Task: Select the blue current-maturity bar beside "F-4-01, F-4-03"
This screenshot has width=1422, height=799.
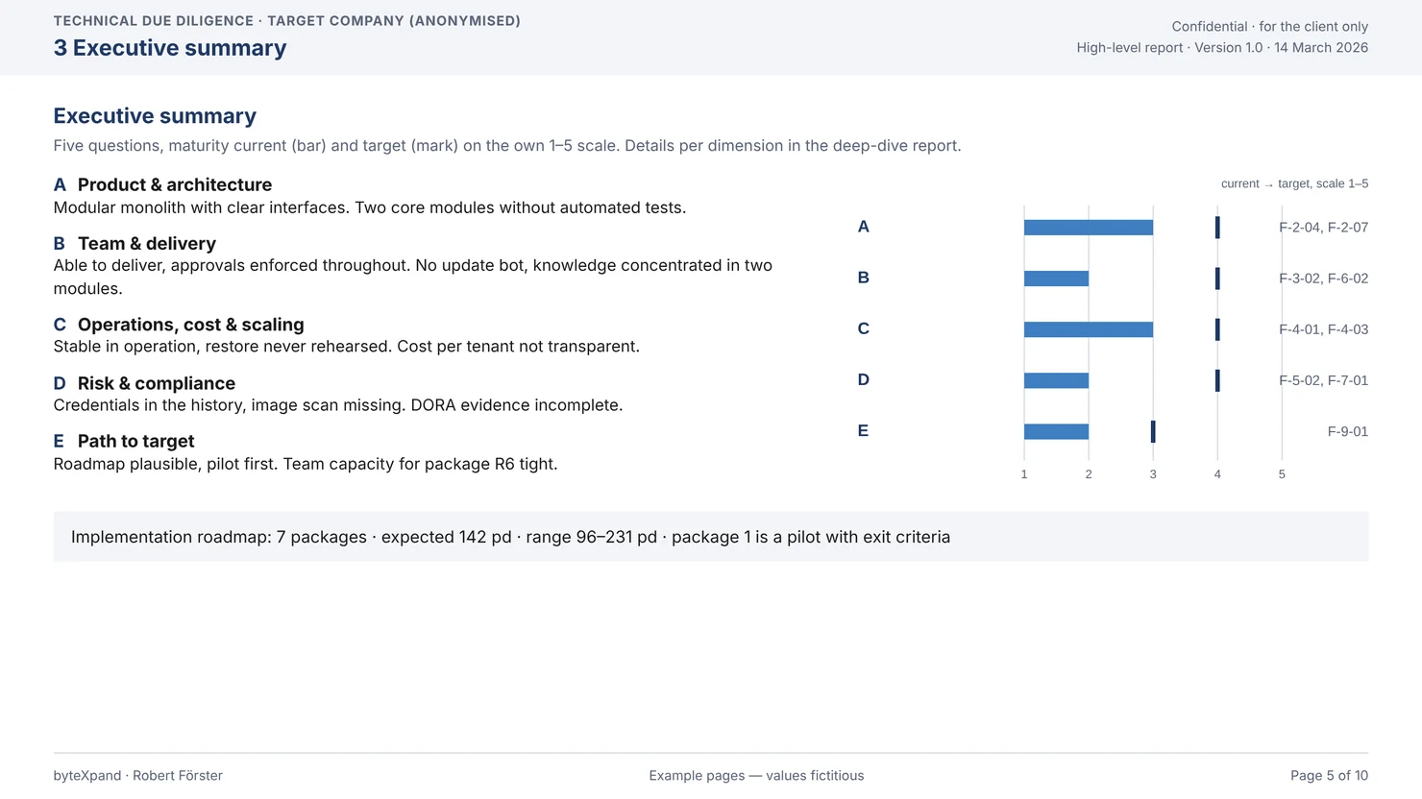Action: tap(1089, 329)
